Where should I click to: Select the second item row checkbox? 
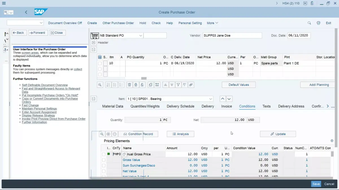click(x=100, y=69)
